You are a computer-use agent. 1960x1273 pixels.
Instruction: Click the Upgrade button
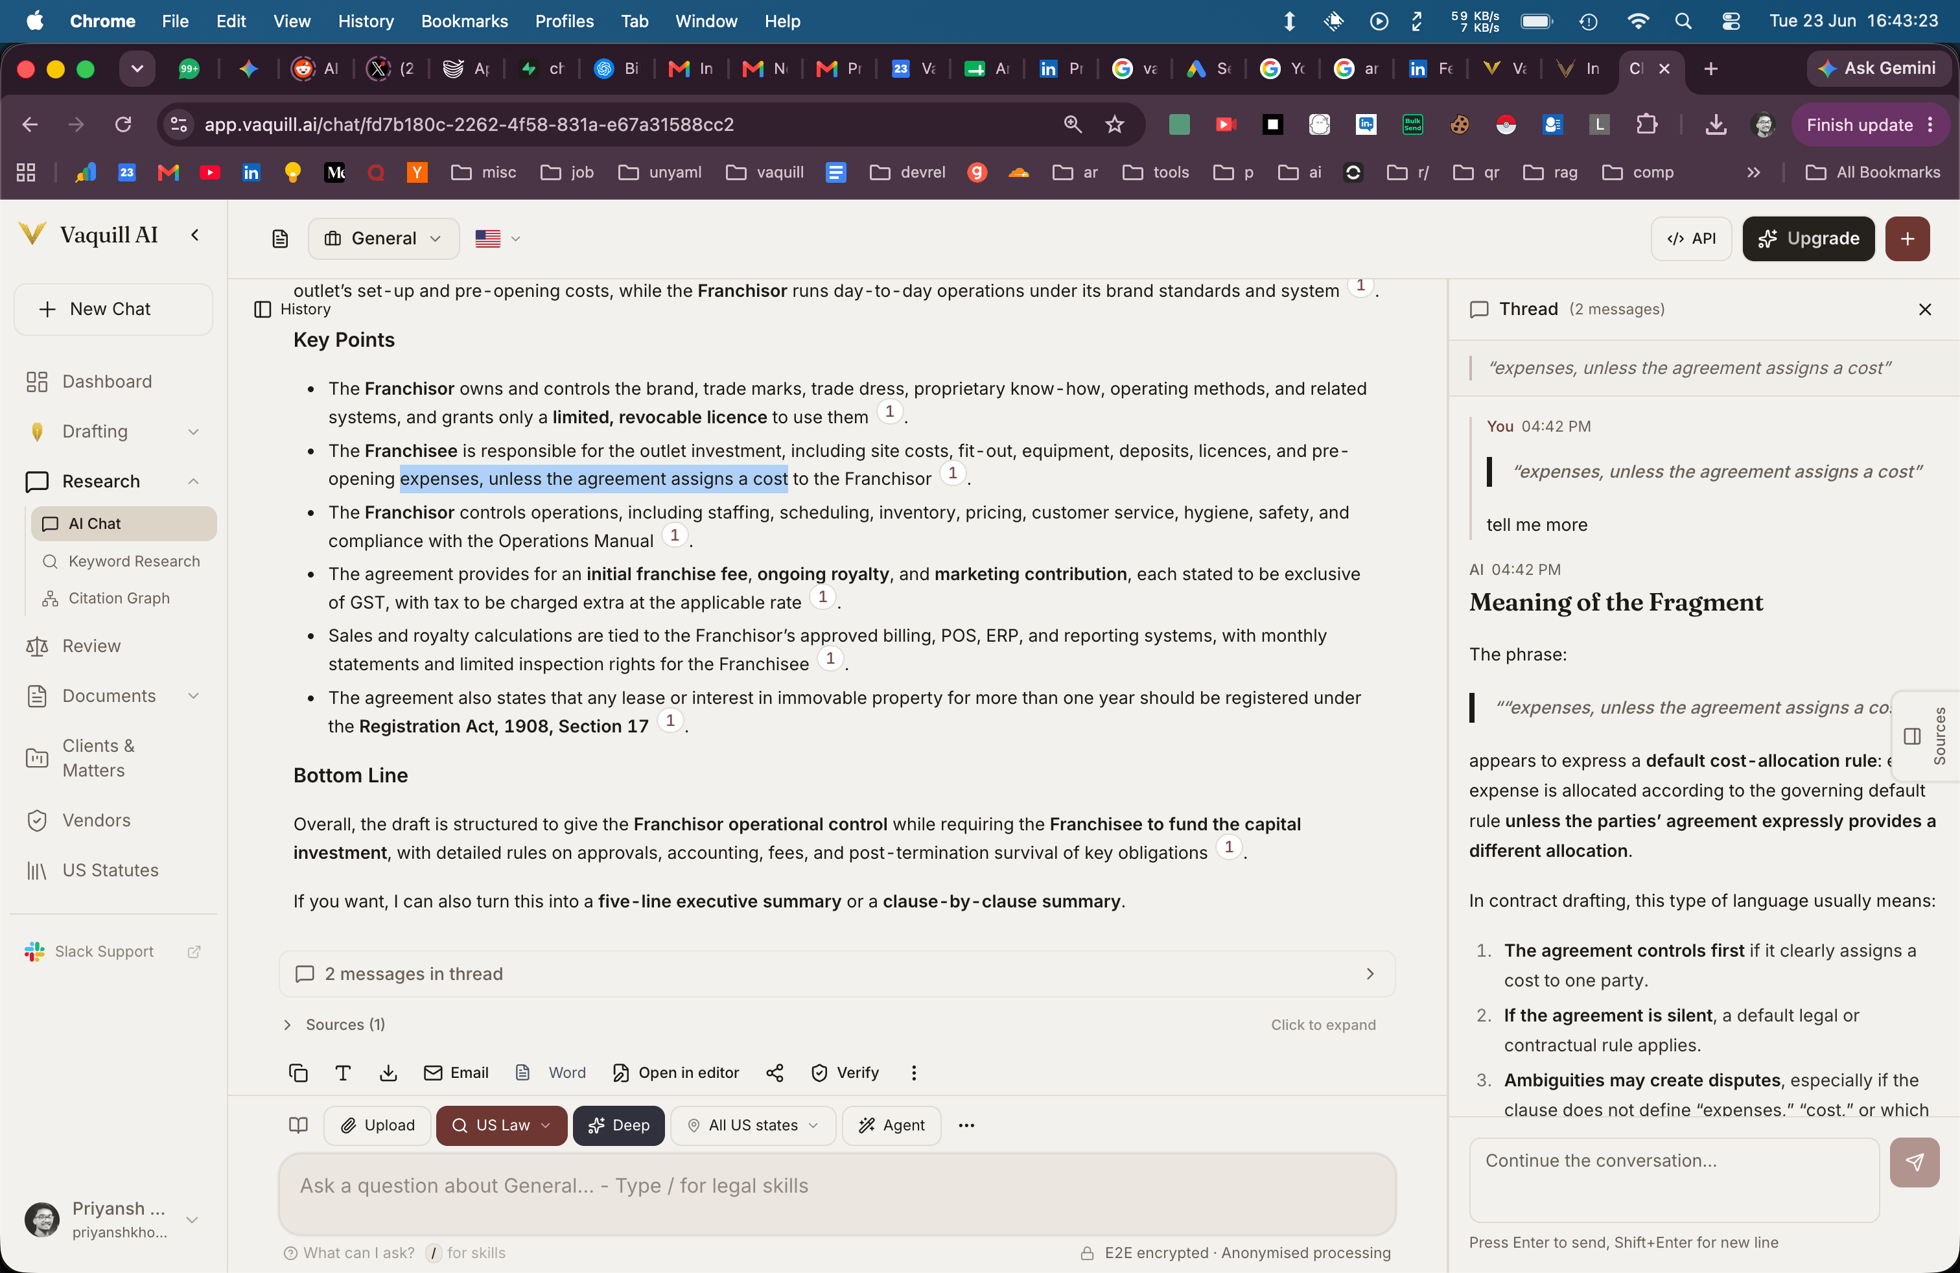click(x=1808, y=239)
